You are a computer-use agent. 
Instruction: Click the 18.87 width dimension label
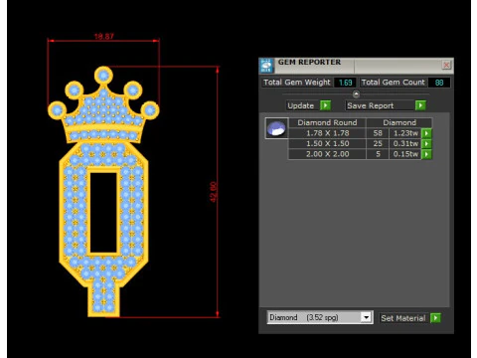[104, 36]
